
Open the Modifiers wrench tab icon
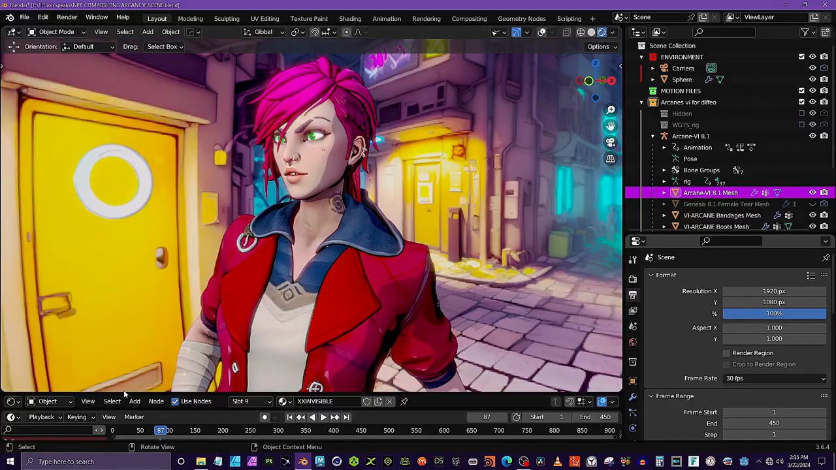point(632,397)
